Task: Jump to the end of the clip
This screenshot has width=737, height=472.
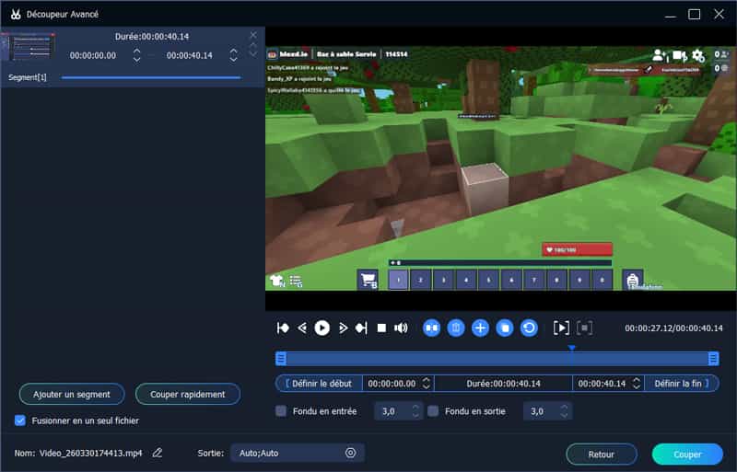Action: point(361,328)
